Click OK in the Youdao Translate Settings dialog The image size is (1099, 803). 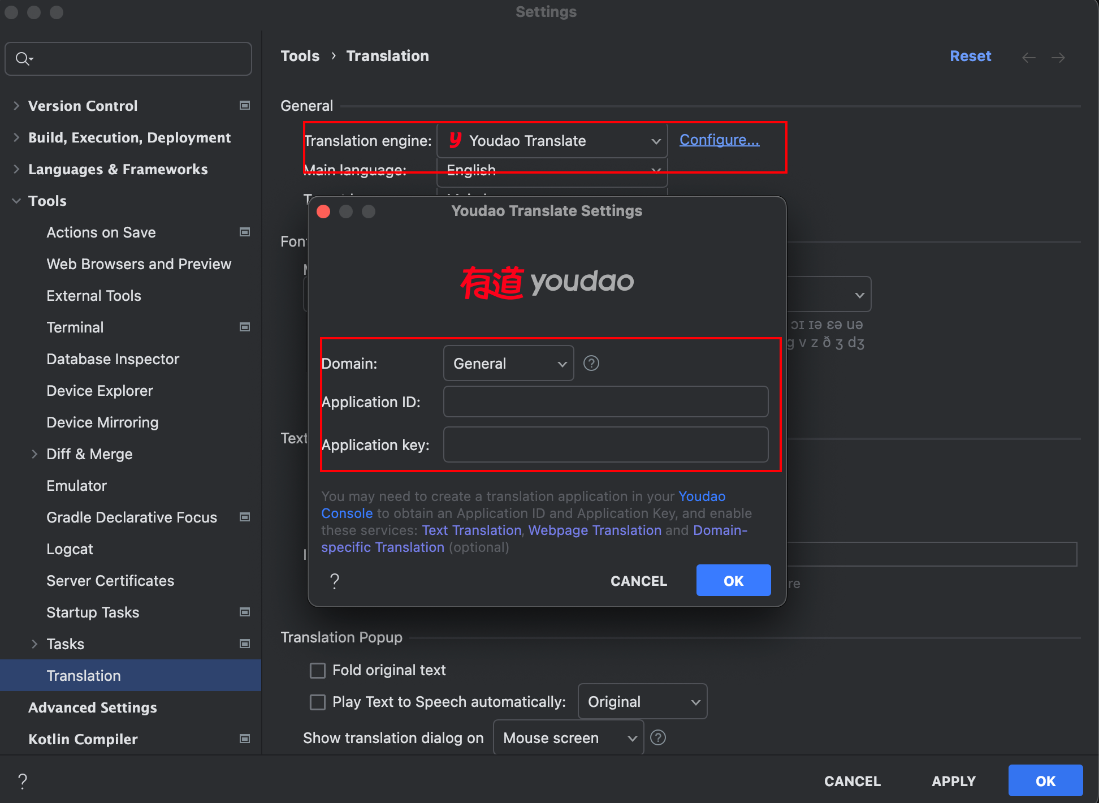(733, 581)
